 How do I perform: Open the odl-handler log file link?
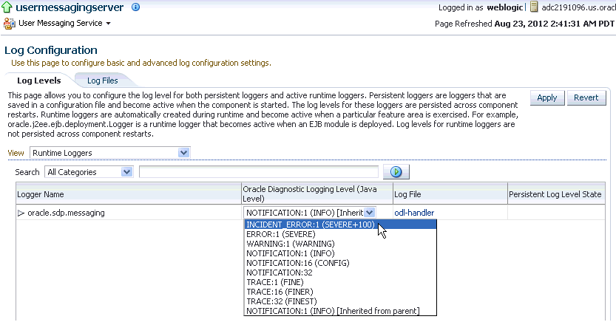tap(414, 213)
